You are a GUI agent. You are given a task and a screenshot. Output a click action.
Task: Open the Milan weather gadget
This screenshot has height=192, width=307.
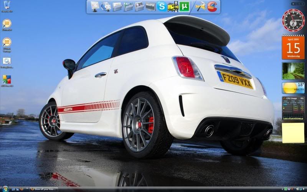[x=293, y=88]
